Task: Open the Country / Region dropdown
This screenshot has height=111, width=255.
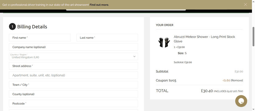Action: [x=74, y=56]
